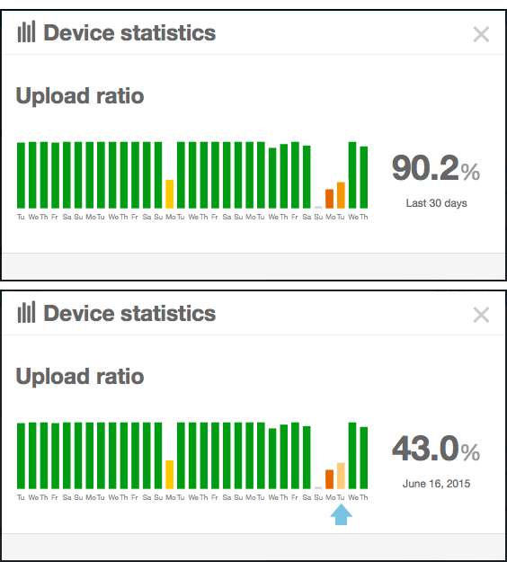Select the yellow Monday bar in top chart
Image resolution: width=507 pixels, height=562 pixels.
tap(170, 194)
